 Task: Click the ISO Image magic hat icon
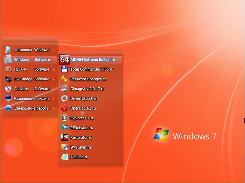point(8,79)
